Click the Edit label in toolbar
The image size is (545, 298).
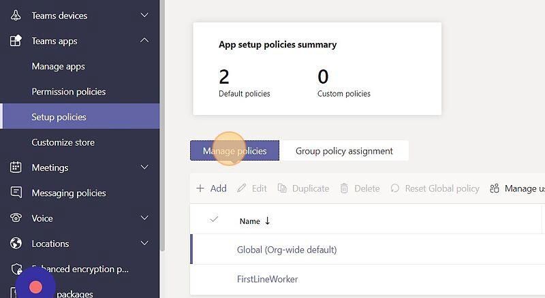(260, 188)
